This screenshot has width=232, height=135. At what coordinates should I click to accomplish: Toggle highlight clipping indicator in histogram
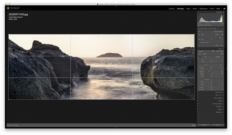pyautogui.click(x=223, y=14)
